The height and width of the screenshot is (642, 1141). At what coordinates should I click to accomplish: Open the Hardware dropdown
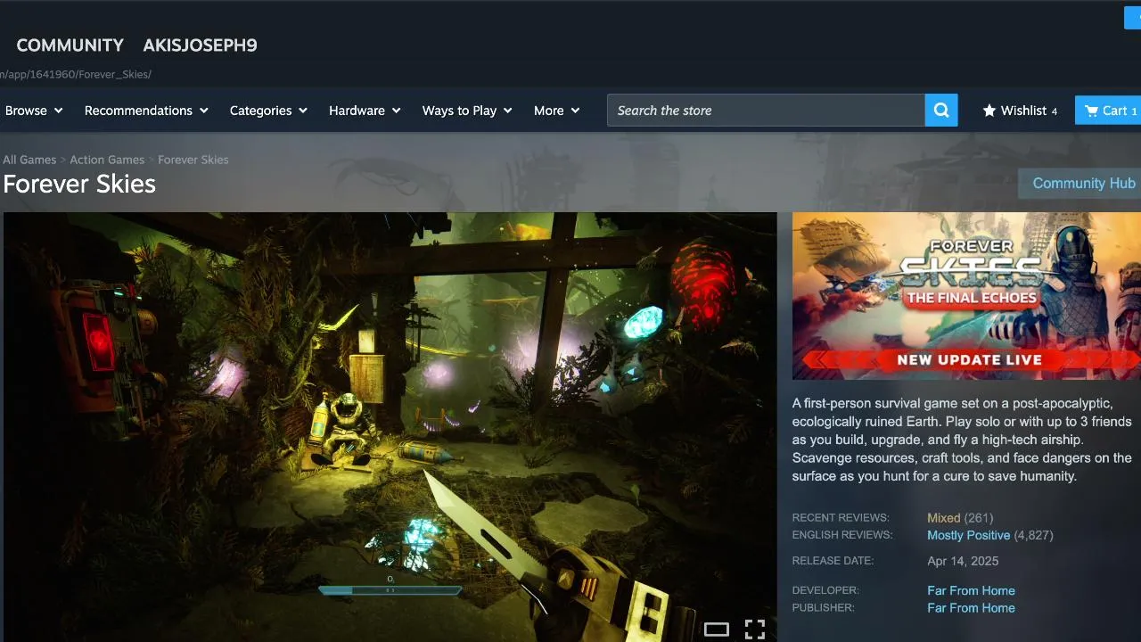click(365, 111)
